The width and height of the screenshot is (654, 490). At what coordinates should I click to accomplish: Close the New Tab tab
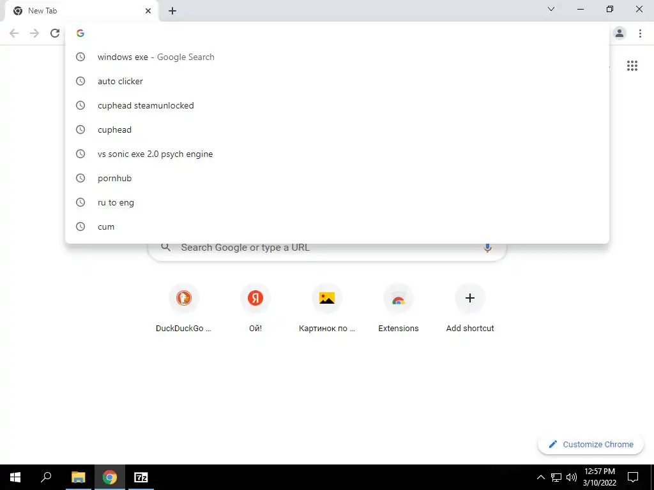tap(148, 11)
